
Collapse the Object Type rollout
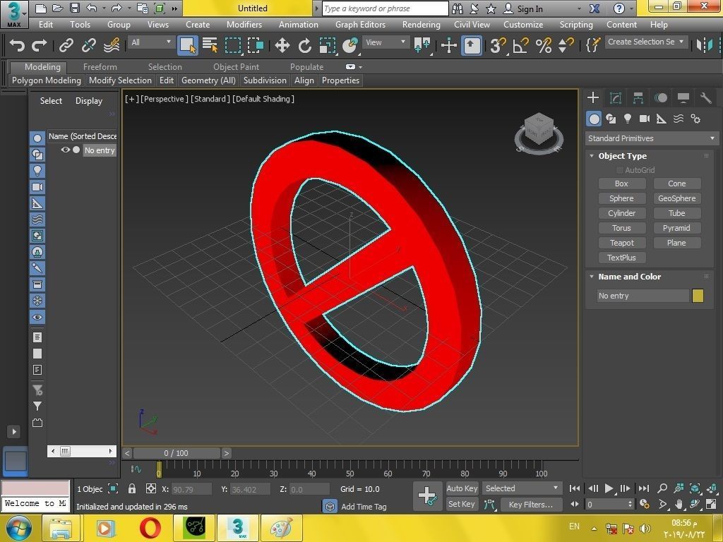click(x=623, y=156)
